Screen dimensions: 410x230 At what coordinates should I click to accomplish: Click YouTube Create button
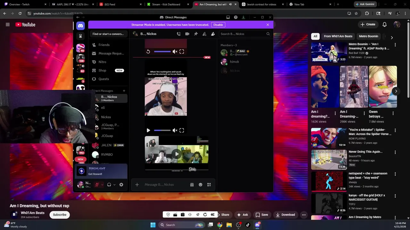[x=368, y=25]
